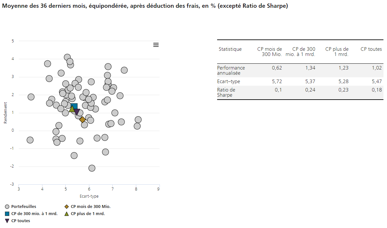Click the purple triangle CP toutes legend symbol
The width and height of the screenshot is (387, 228).
click(x=7, y=221)
